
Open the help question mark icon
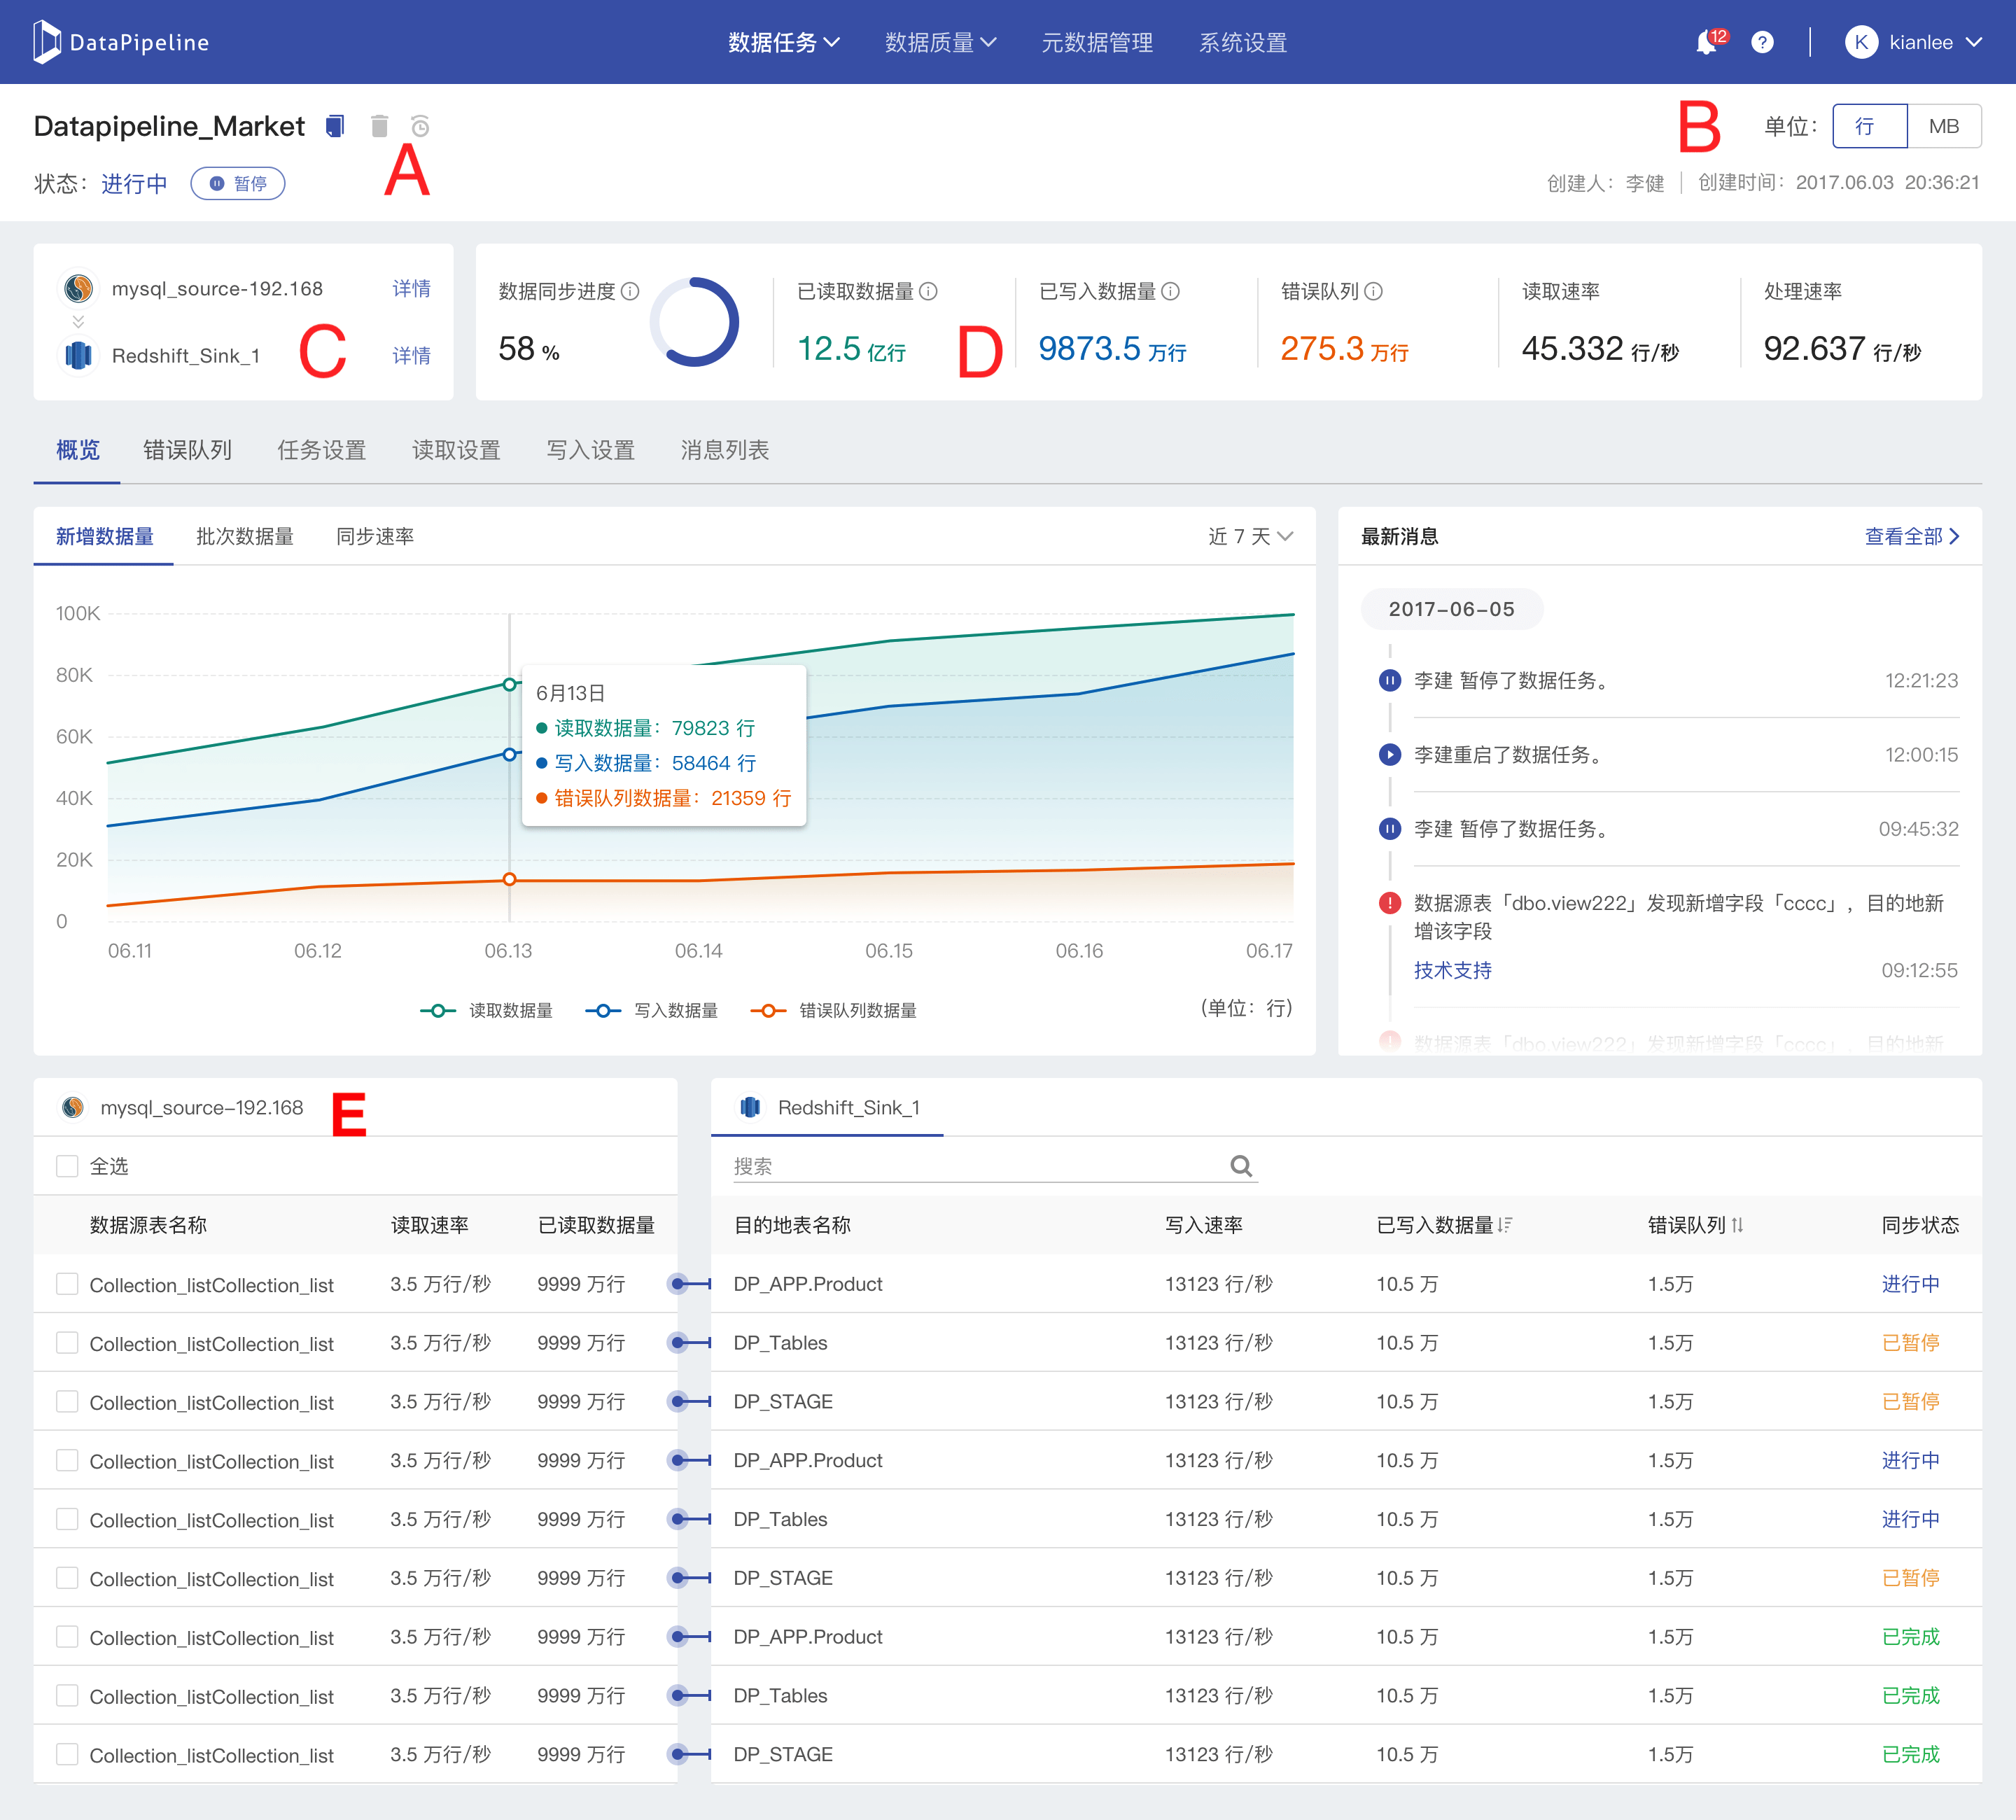click(x=1762, y=42)
